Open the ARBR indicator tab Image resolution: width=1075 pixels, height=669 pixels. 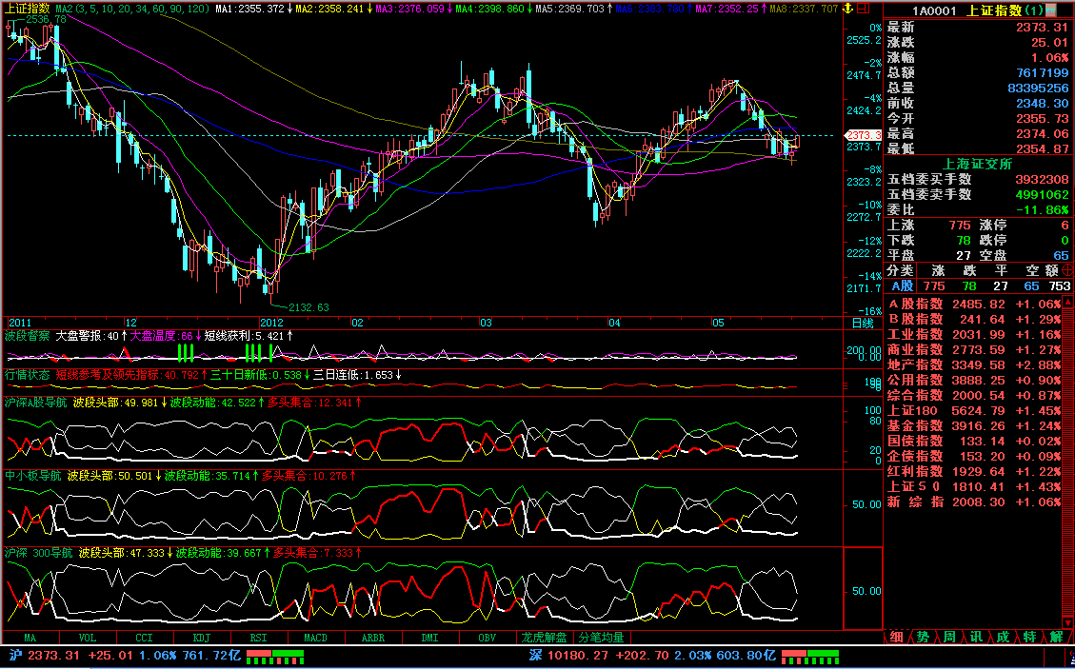373,638
